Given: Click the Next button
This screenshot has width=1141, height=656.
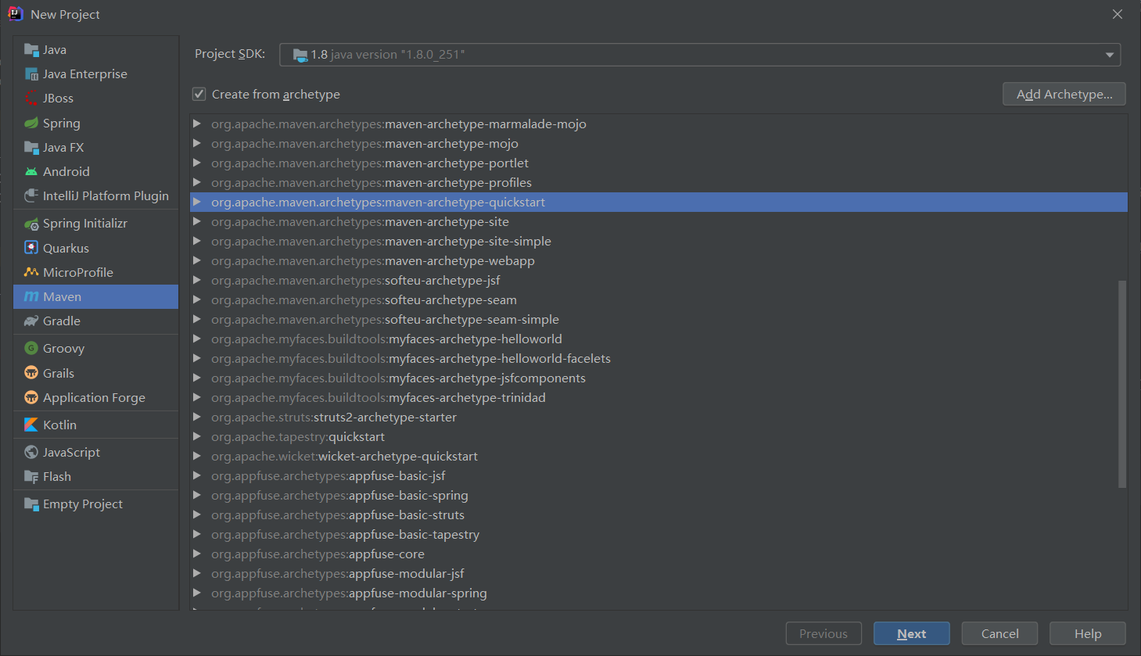Looking at the screenshot, I should 912,633.
